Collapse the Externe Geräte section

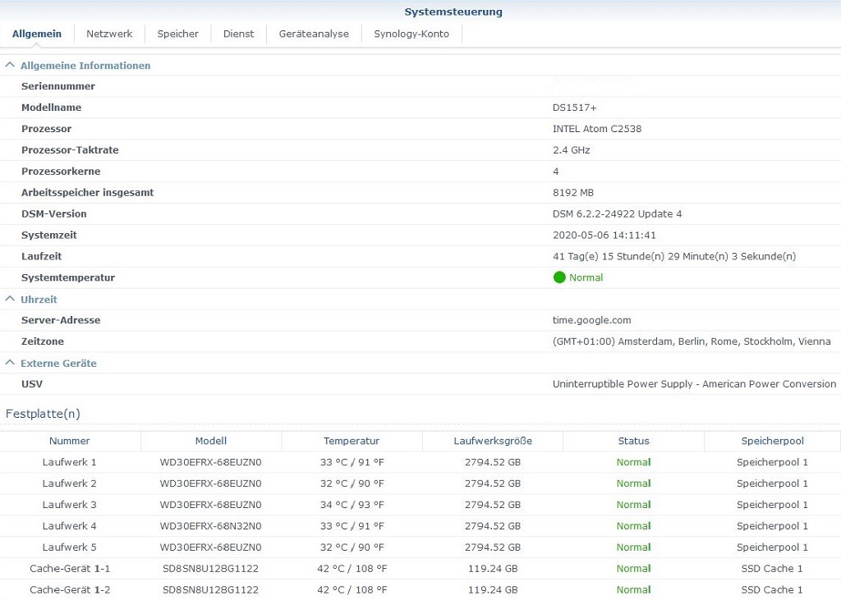pos(10,363)
